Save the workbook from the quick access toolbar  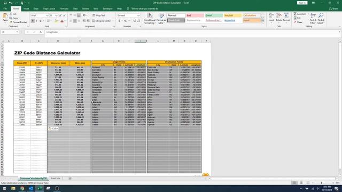click(5, 3)
